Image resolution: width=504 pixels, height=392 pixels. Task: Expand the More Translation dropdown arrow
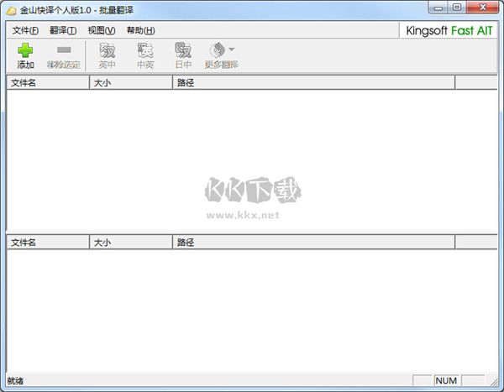[x=232, y=50]
